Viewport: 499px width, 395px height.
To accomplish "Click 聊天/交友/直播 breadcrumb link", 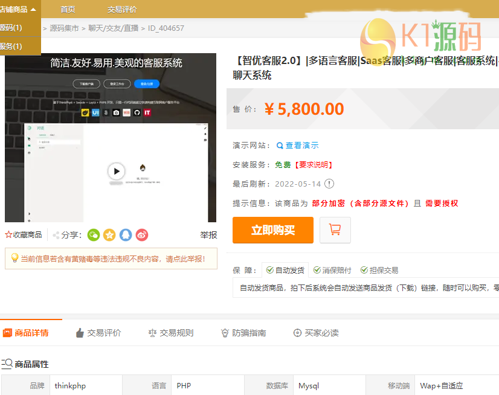I will point(114,28).
